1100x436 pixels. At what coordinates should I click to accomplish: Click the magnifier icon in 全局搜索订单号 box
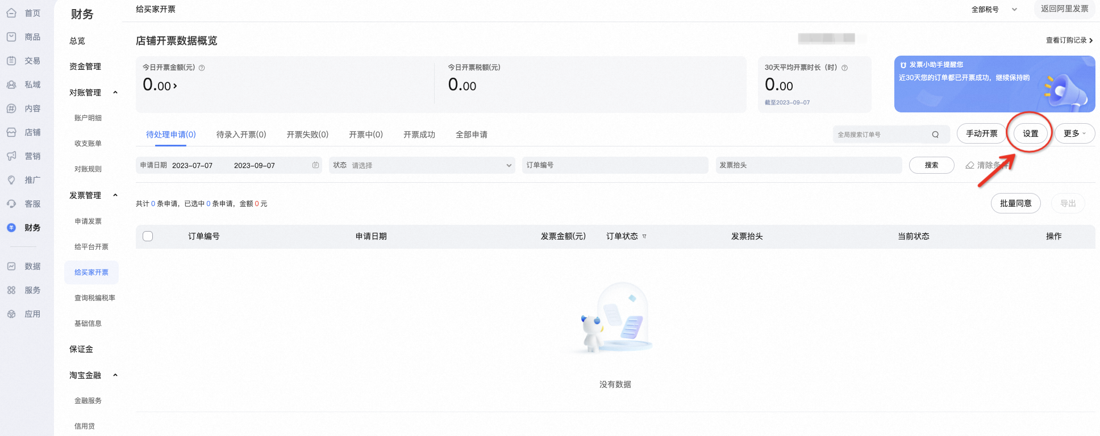point(935,135)
